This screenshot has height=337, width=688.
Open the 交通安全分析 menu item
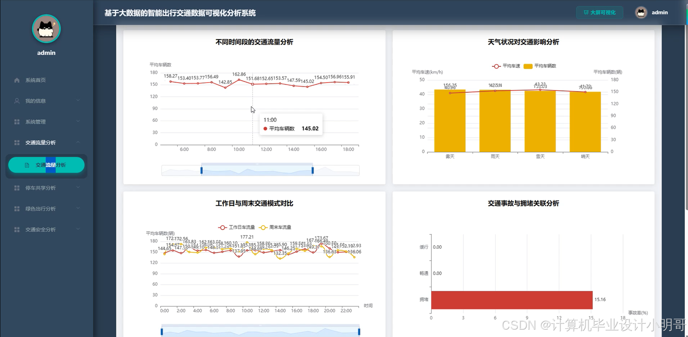46,230
